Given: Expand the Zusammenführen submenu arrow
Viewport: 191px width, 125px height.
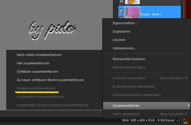Looking at the screenshot, I should pos(188,106).
